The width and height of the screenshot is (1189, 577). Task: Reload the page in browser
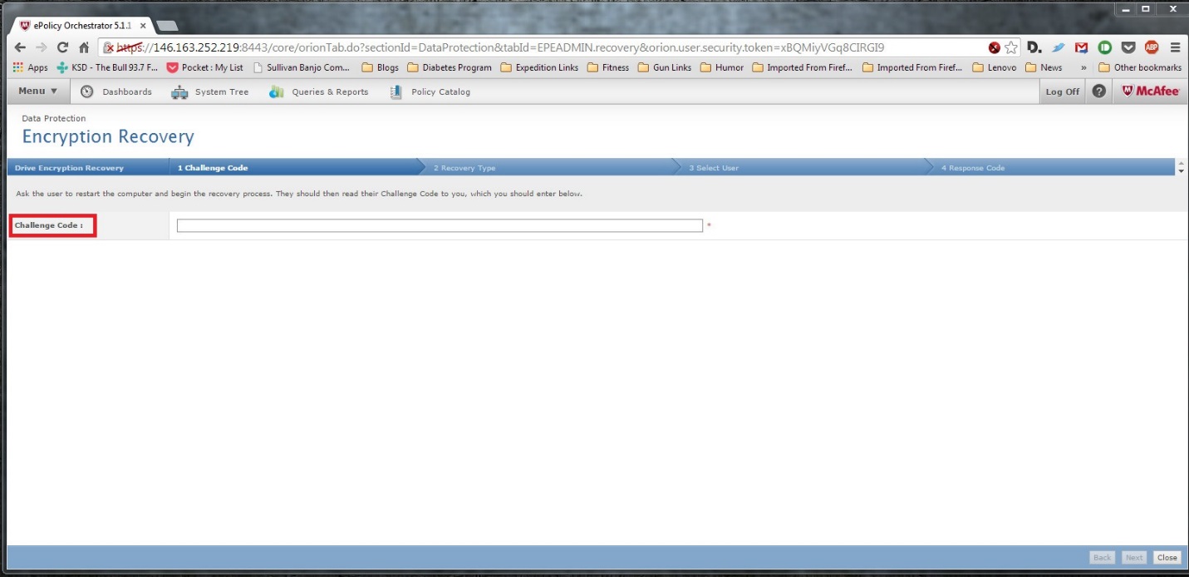click(62, 47)
